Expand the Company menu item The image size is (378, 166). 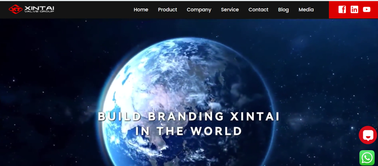199,10
